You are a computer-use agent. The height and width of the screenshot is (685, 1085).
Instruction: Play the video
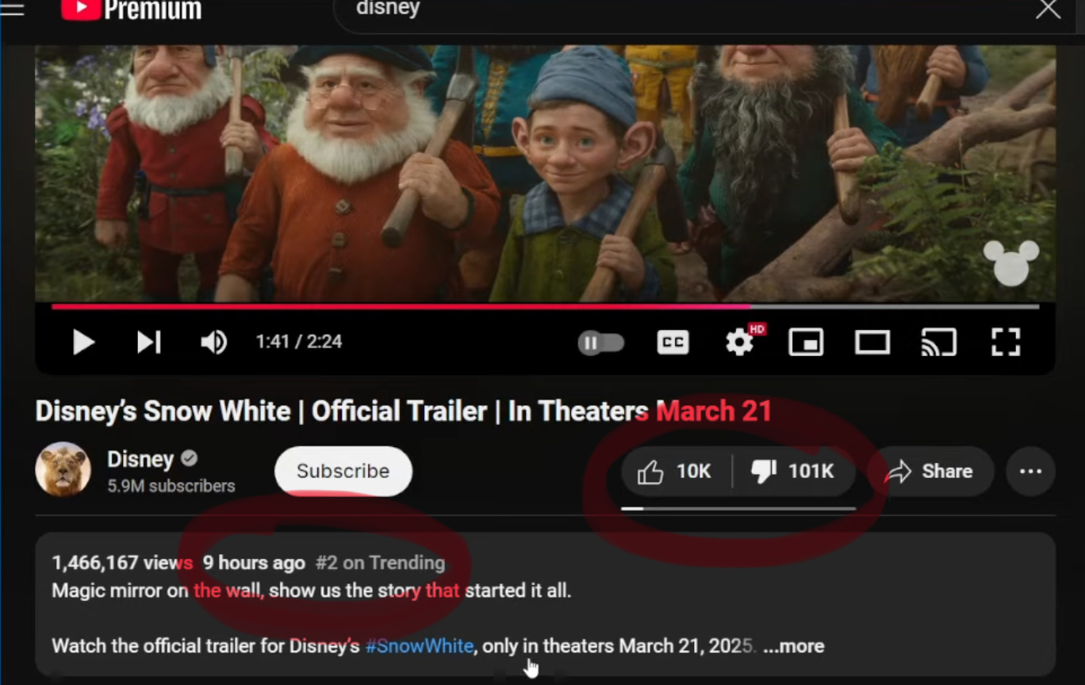83,342
